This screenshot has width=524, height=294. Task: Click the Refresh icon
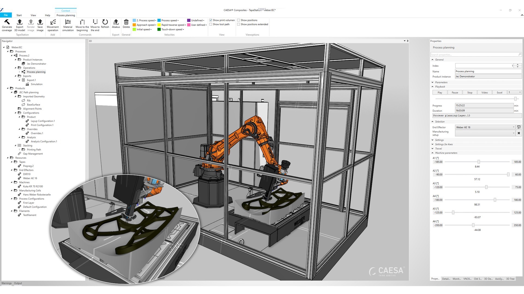click(105, 22)
